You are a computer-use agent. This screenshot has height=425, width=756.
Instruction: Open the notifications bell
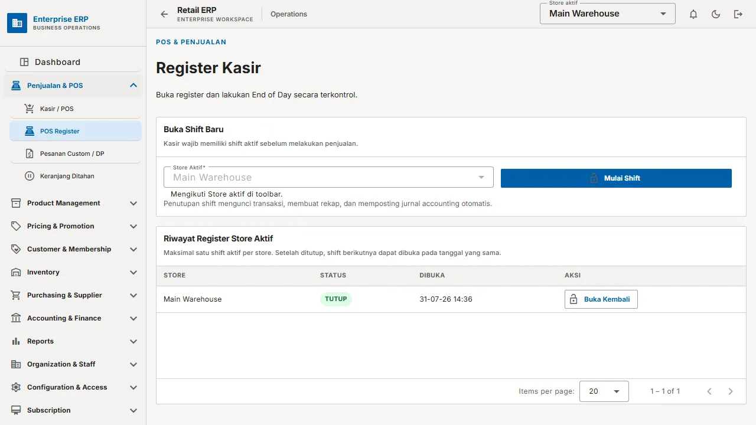pos(693,14)
